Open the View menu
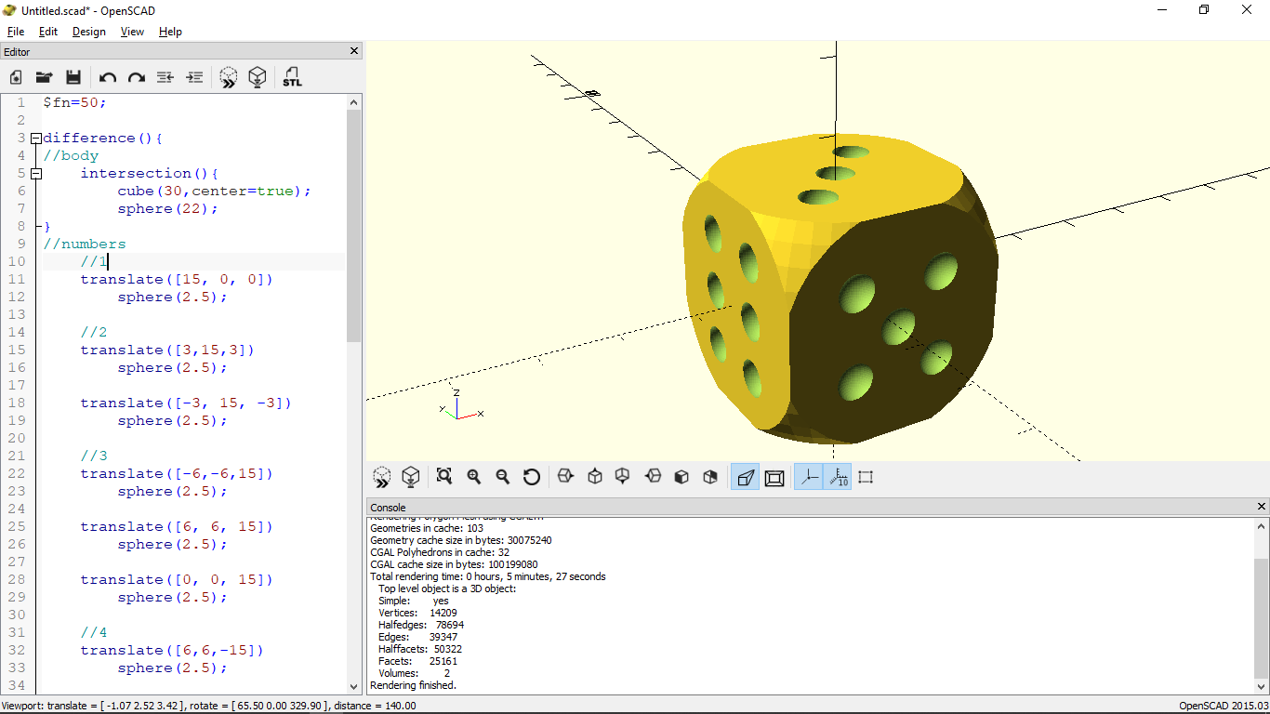This screenshot has height=714, width=1270. tap(132, 32)
